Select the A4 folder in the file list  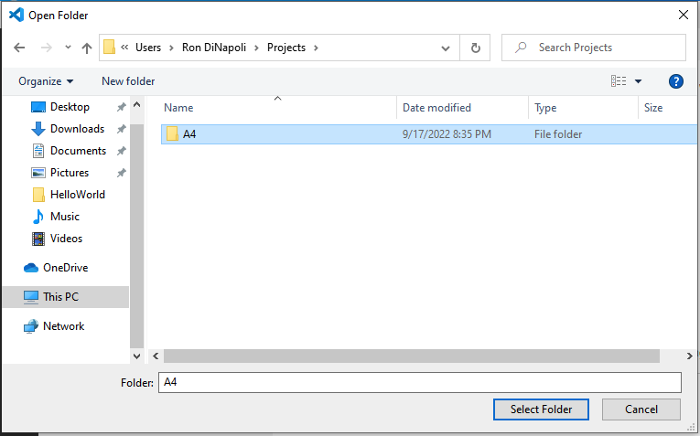189,134
